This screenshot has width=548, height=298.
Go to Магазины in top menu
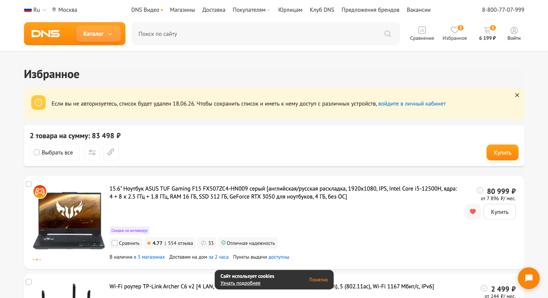(182, 10)
